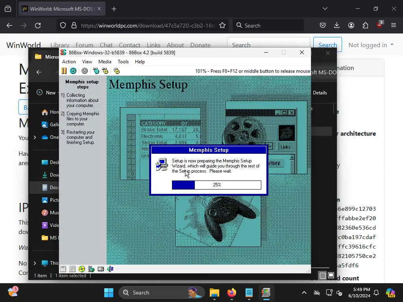Screen dimensions: 403x302
Task: Expand OneDrive tree node in Explorer
Action: [35, 137]
